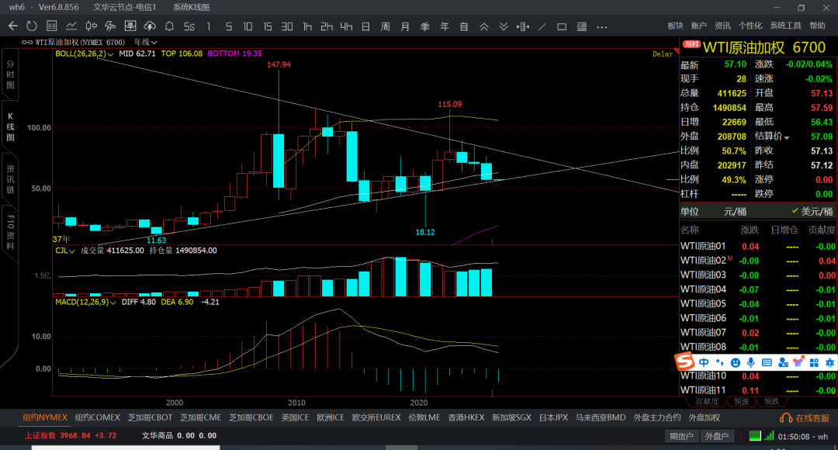Screen dimensions: 838x450
Task: Click the signal strength bars icon
Action: point(769,436)
